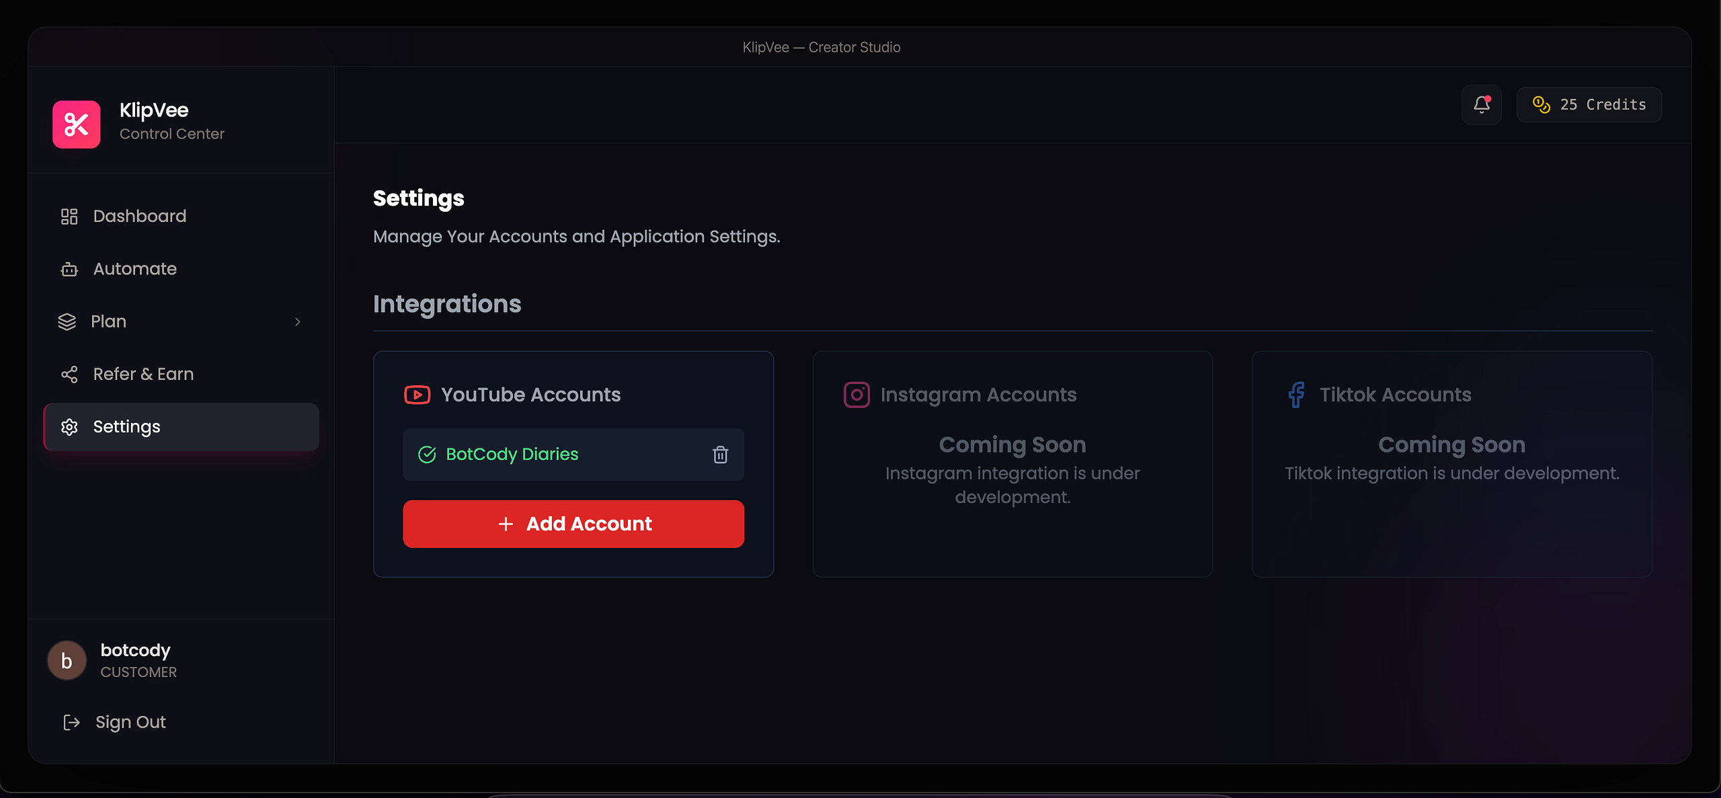Click the botcody username
Screen dimensions: 1721x798
136,650
